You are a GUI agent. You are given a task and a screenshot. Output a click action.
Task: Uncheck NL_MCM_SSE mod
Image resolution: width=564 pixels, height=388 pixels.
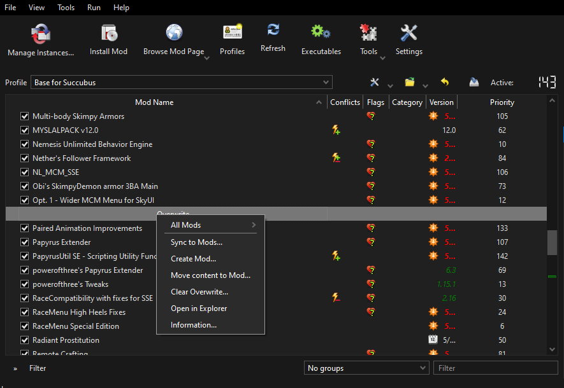[24, 172]
